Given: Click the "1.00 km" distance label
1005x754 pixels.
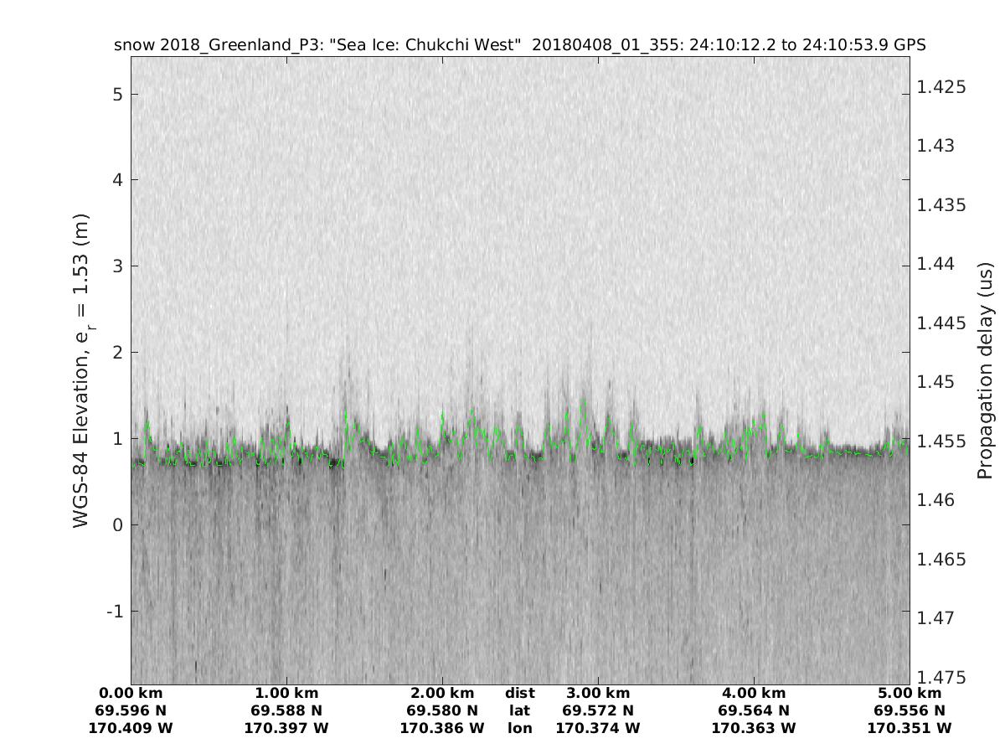Looking at the screenshot, I should (x=286, y=694).
